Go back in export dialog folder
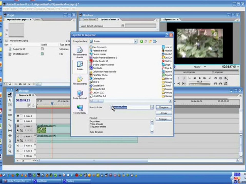 (141, 41)
